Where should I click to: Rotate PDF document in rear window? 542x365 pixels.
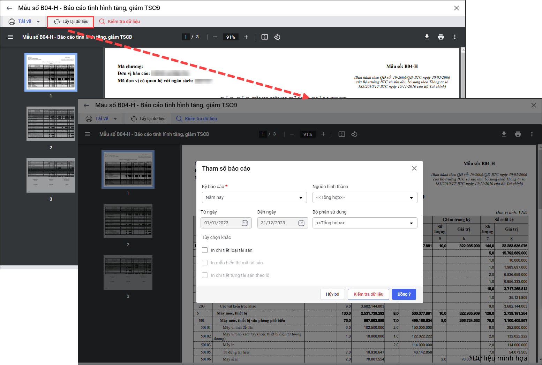277,37
